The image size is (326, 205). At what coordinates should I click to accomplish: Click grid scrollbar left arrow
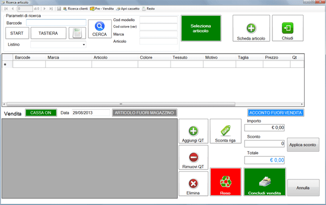coord(4,104)
